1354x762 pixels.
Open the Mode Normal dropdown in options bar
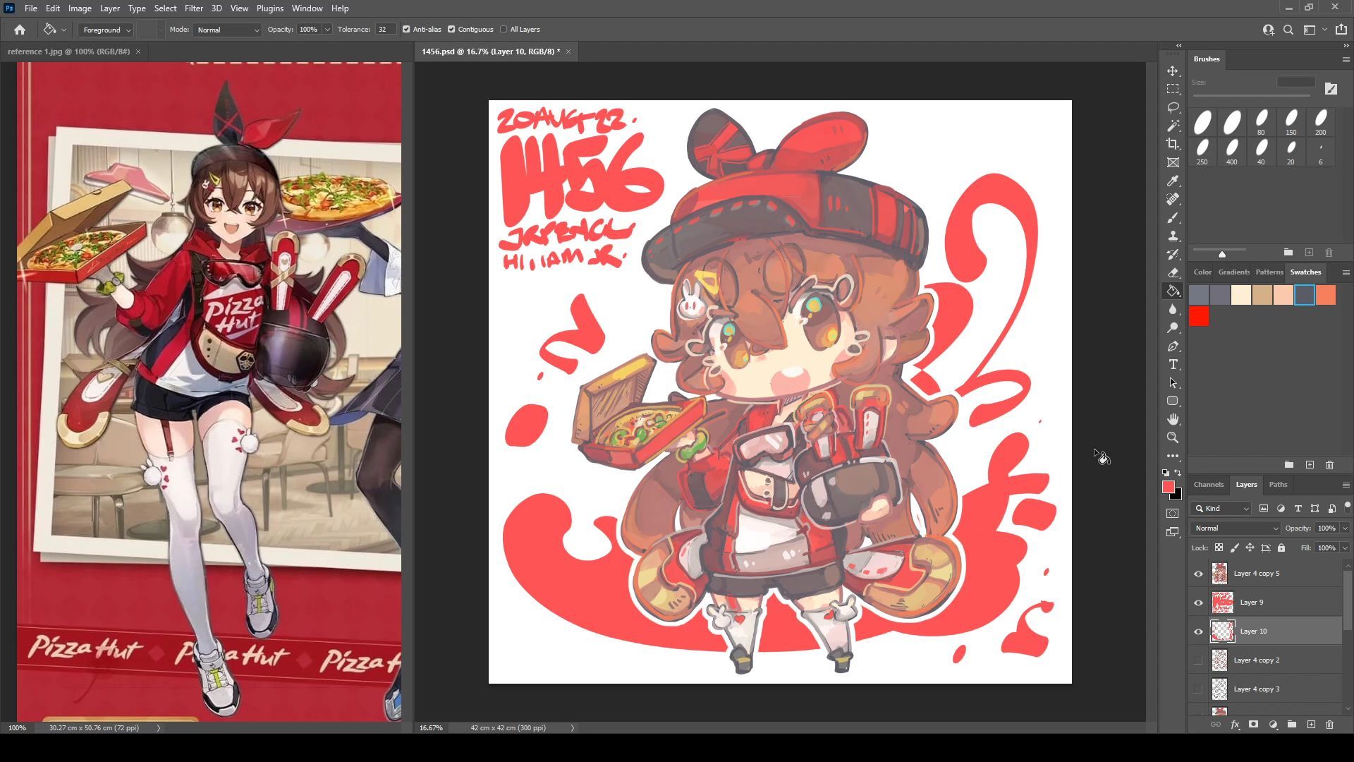tap(227, 30)
